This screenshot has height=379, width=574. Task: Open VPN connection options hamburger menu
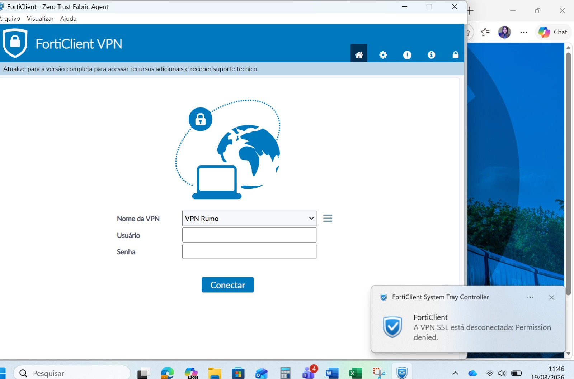pos(328,219)
